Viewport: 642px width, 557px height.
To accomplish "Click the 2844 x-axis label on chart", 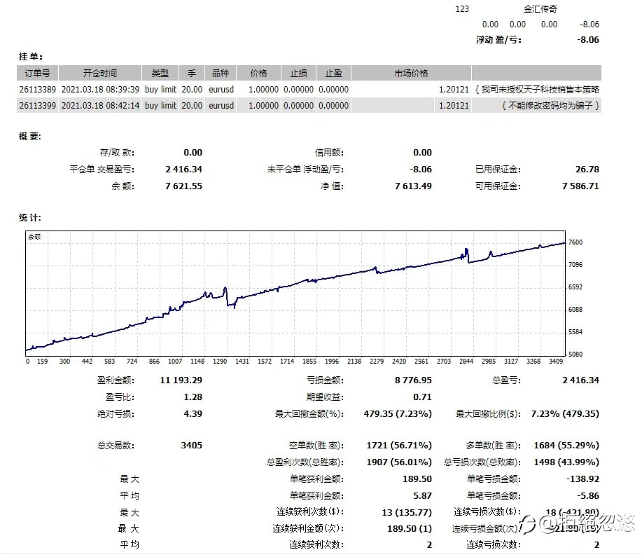I will 466,361.
